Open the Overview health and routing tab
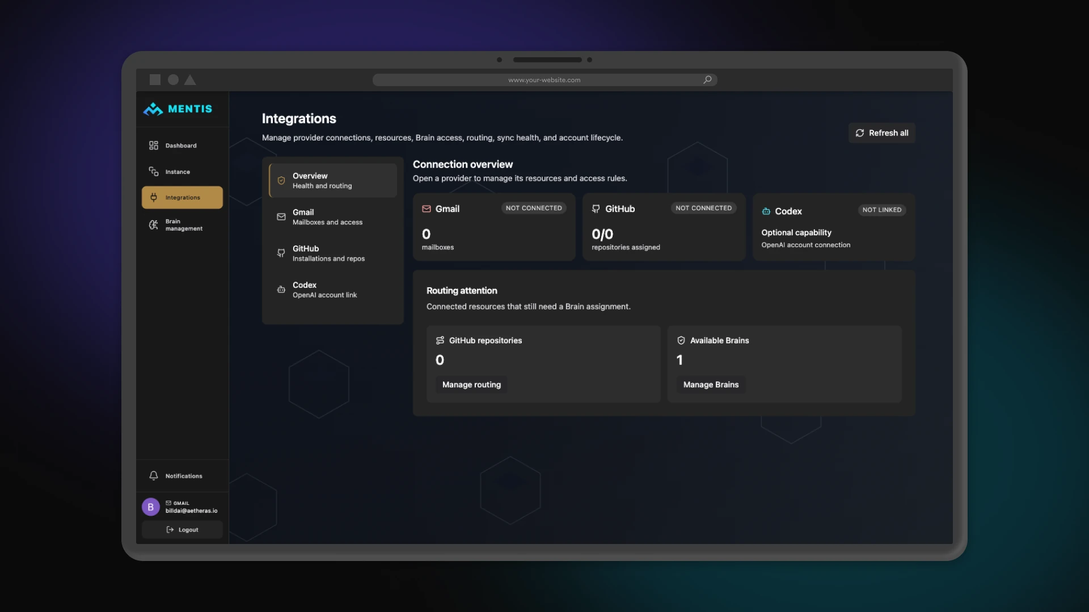This screenshot has width=1089, height=612. pyautogui.click(x=333, y=181)
